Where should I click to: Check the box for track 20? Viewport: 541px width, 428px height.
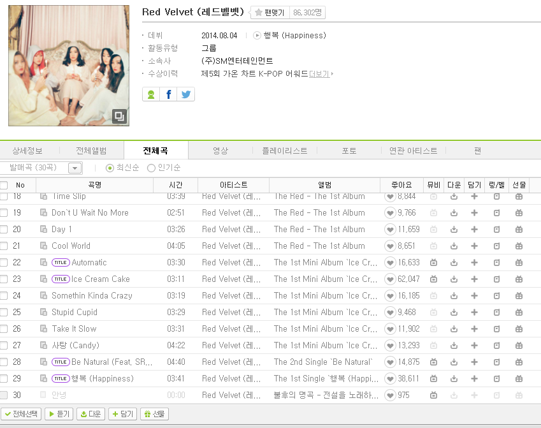coord(4,230)
